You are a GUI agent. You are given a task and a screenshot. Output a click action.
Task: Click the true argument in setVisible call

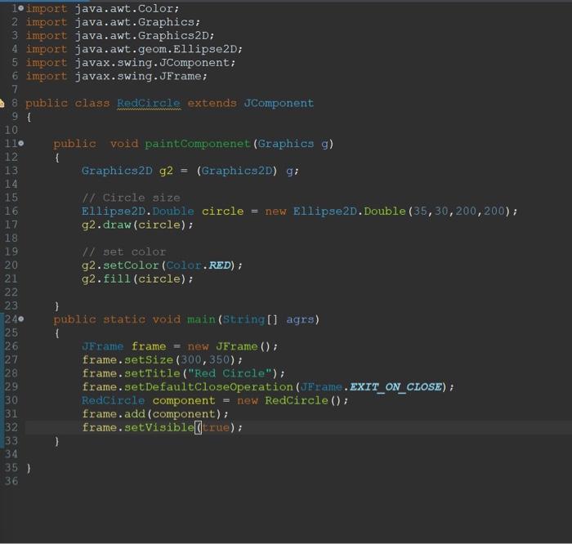(216, 427)
